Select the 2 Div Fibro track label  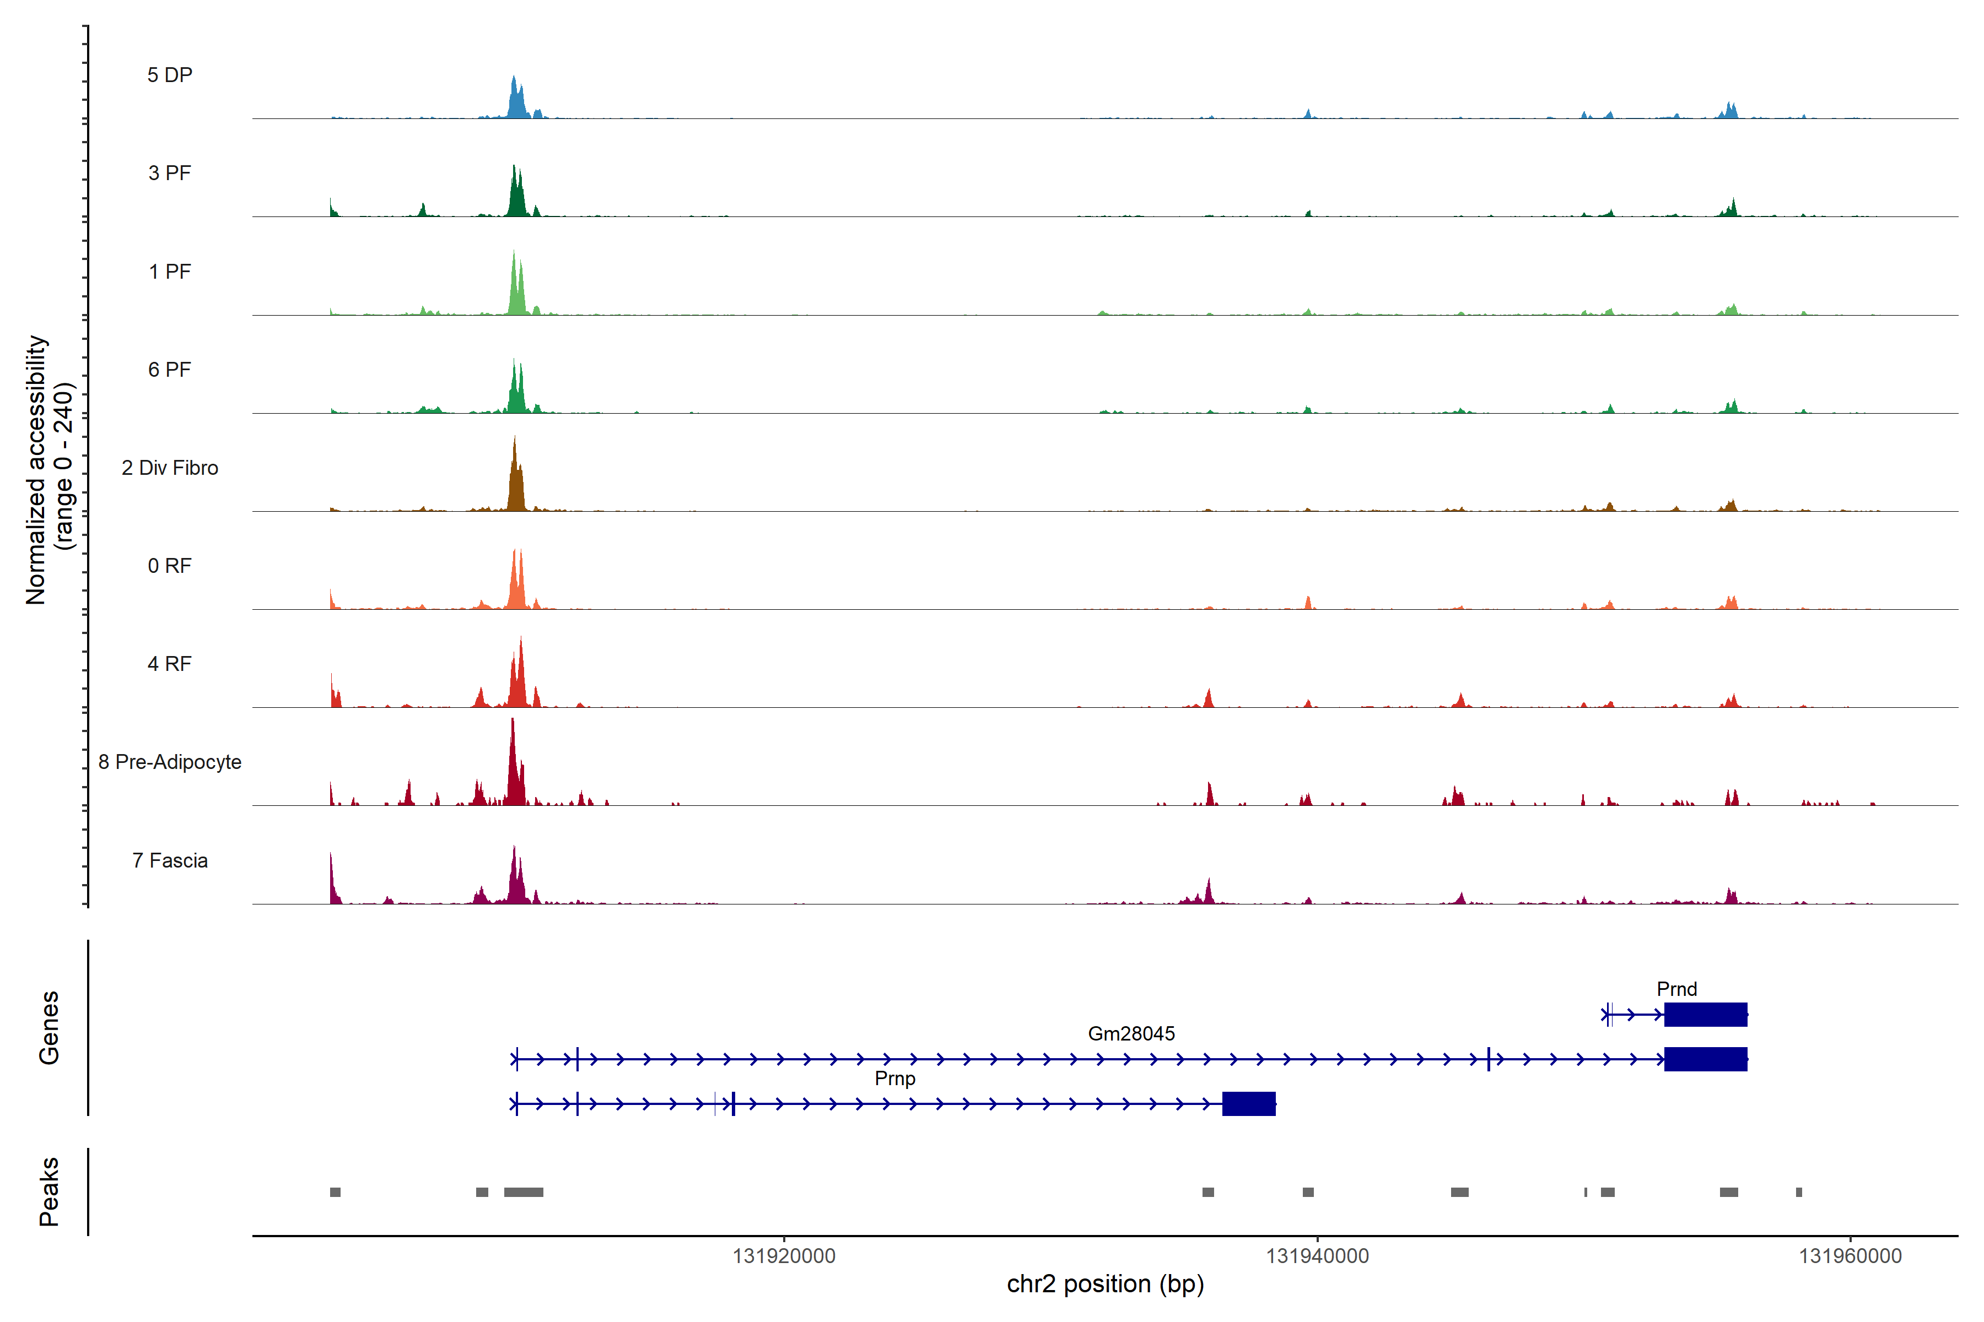(170, 468)
